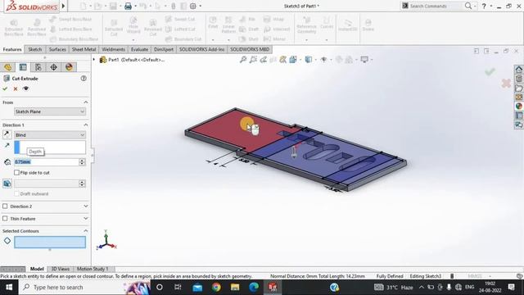
Task: Click the reverse direction arrow button
Action: (x=7, y=134)
